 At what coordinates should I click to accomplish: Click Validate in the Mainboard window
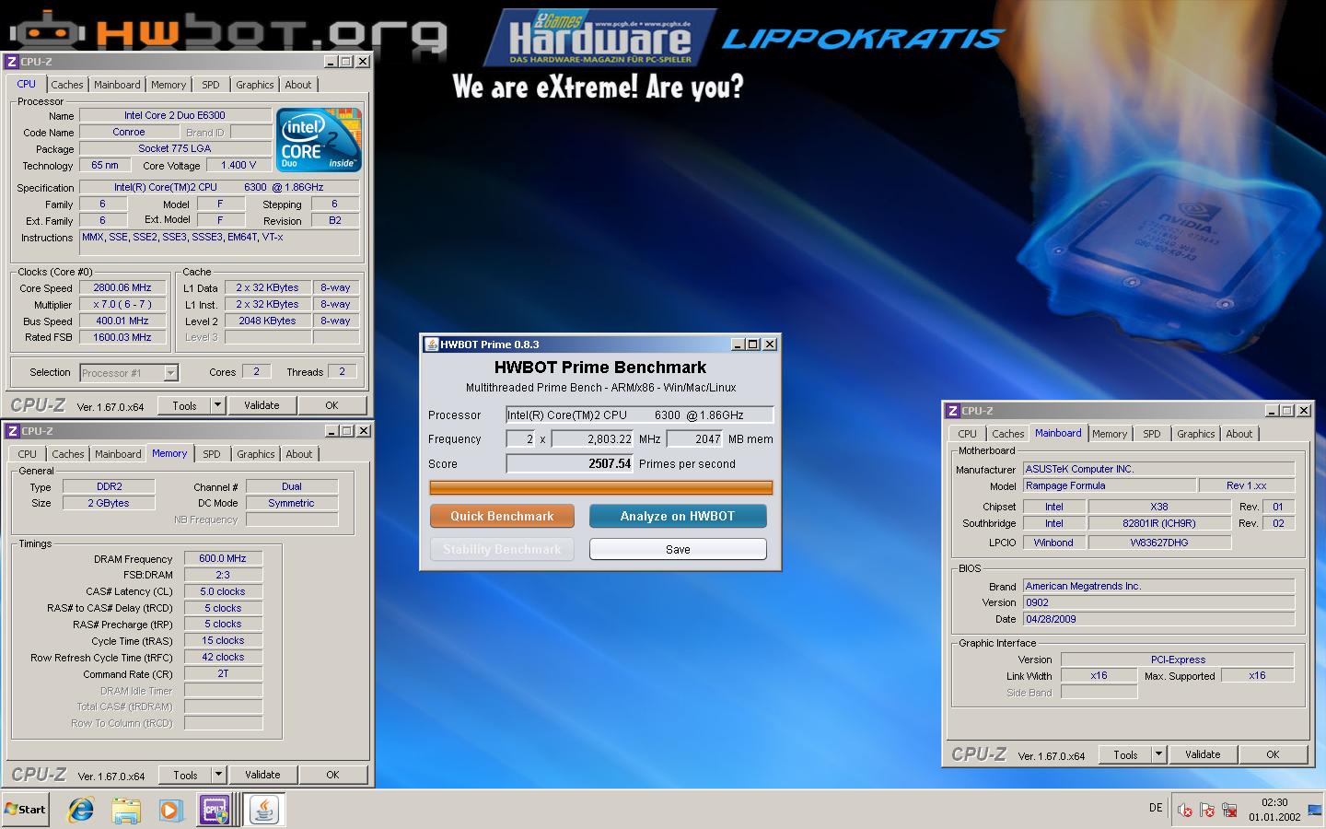click(x=1203, y=754)
